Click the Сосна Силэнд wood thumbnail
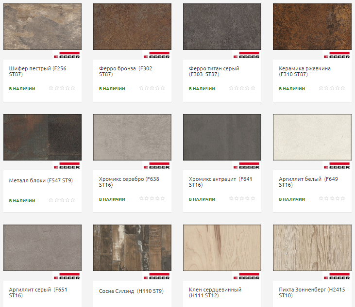This screenshot has height=307, width=355. pos(132,248)
